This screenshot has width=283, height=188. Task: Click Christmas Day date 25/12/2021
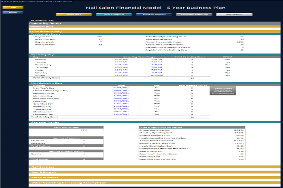[x=121, y=114]
